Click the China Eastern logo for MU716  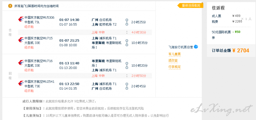coord(21,63)
